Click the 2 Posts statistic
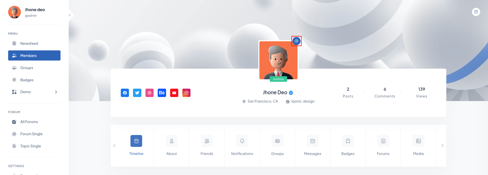Viewport: 488px width, 175px height. coord(348,93)
